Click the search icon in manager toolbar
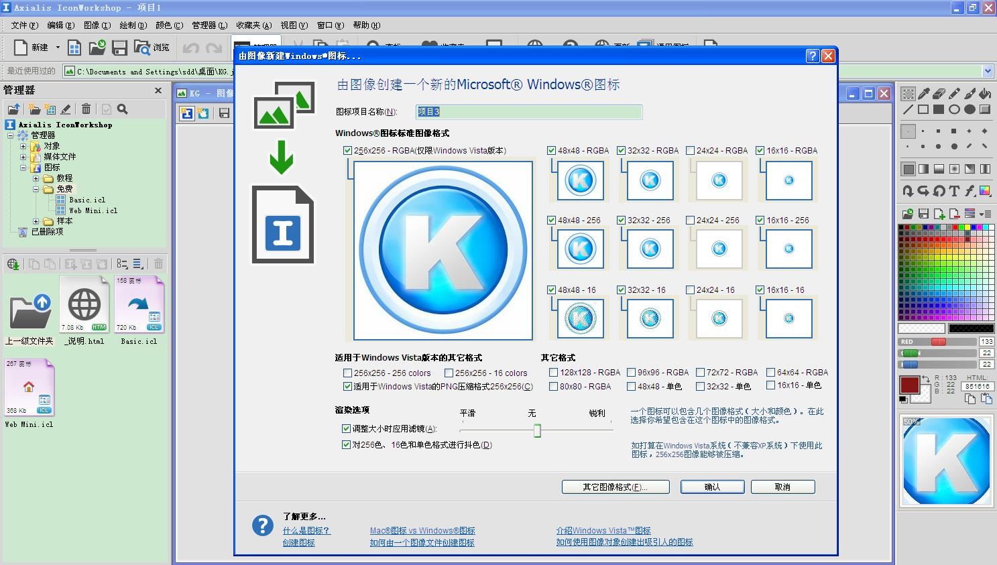The height and width of the screenshot is (565, 997). coord(123,109)
